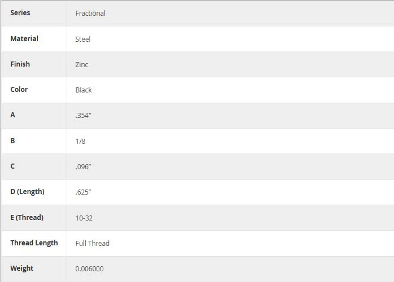Select the 1/8 value text
The height and width of the screenshot is (282, 394).
(80, 141)
